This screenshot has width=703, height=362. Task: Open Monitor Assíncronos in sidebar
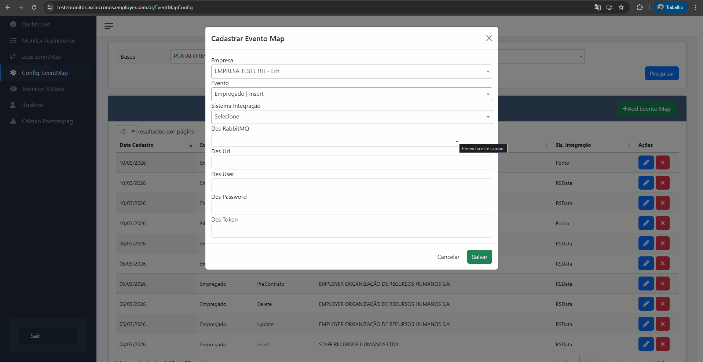pyautogui.click(x=48, y=40)
